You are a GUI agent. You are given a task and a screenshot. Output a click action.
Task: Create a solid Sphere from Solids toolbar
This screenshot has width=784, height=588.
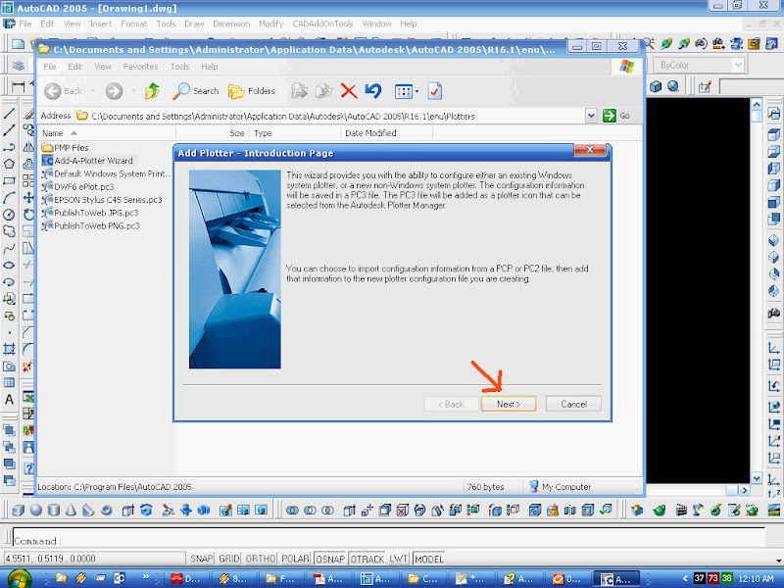[x=36, y=510]
